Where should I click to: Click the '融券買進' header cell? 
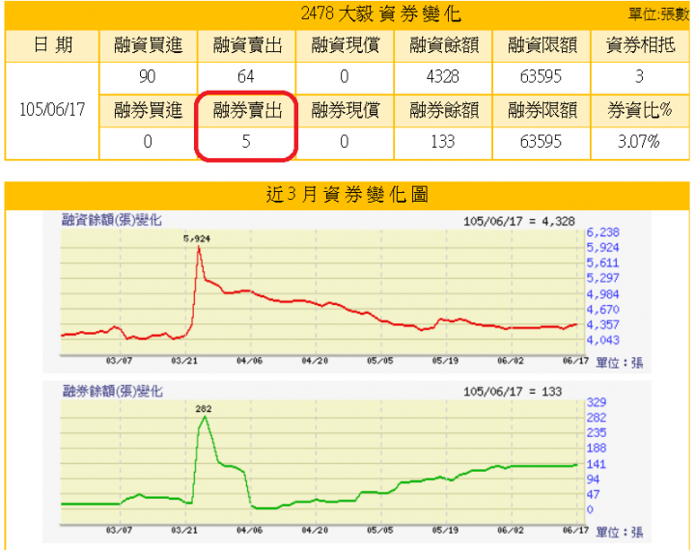148,110
